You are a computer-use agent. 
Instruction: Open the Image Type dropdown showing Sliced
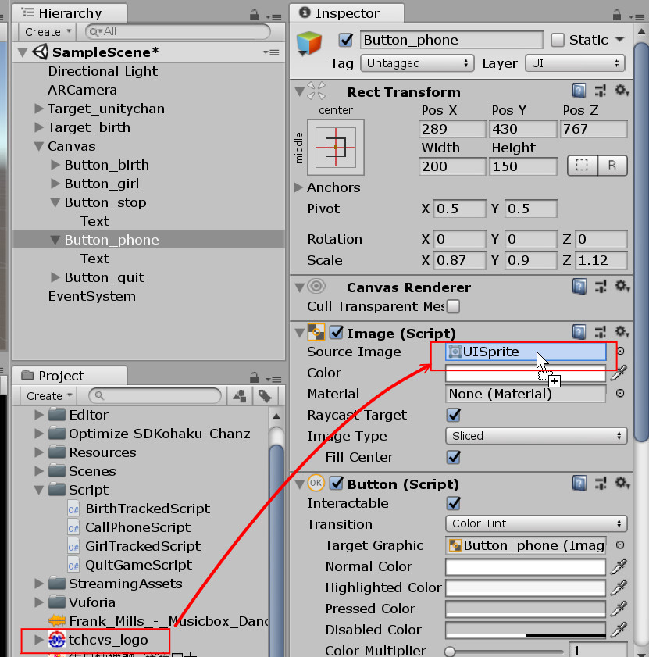click(536, 436)
